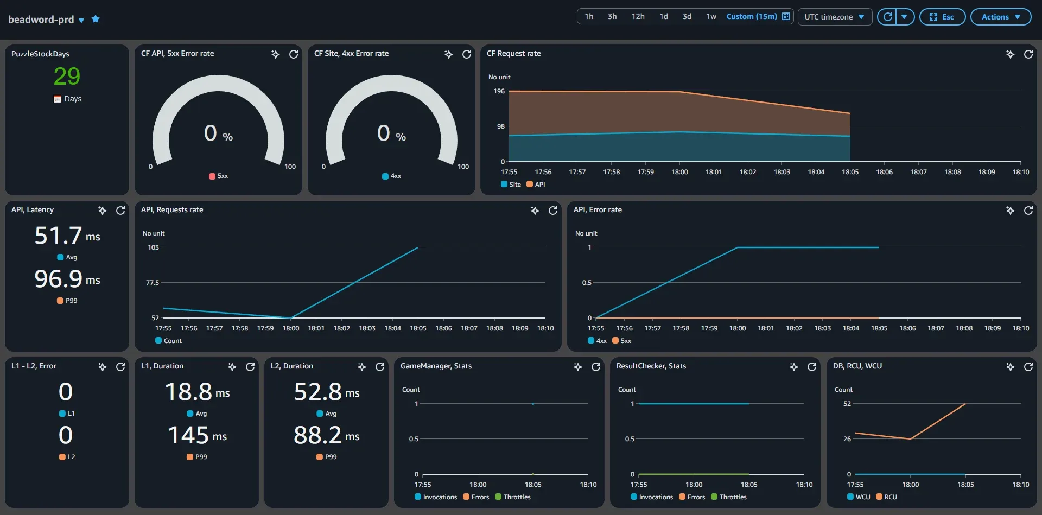Click the 4xx legend swatch under CF Site gauge
1042x515 pixels.
pyautogui.click(x=385, y=176)
